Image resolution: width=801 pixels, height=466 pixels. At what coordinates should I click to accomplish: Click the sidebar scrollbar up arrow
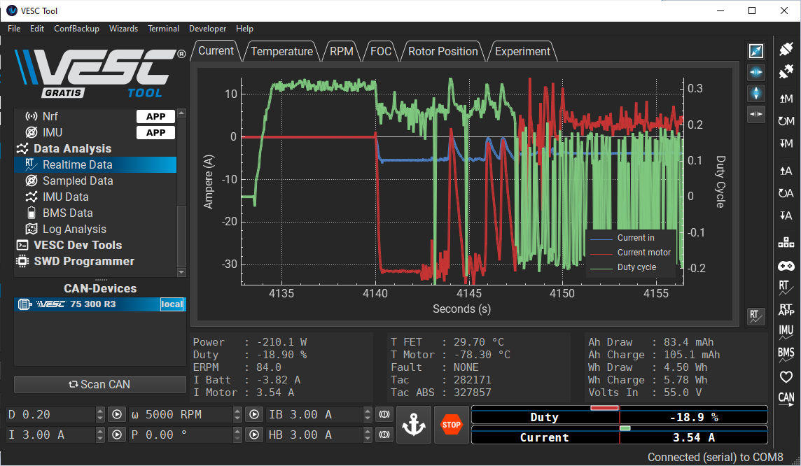pyautogui.click(x=181, y=113)
